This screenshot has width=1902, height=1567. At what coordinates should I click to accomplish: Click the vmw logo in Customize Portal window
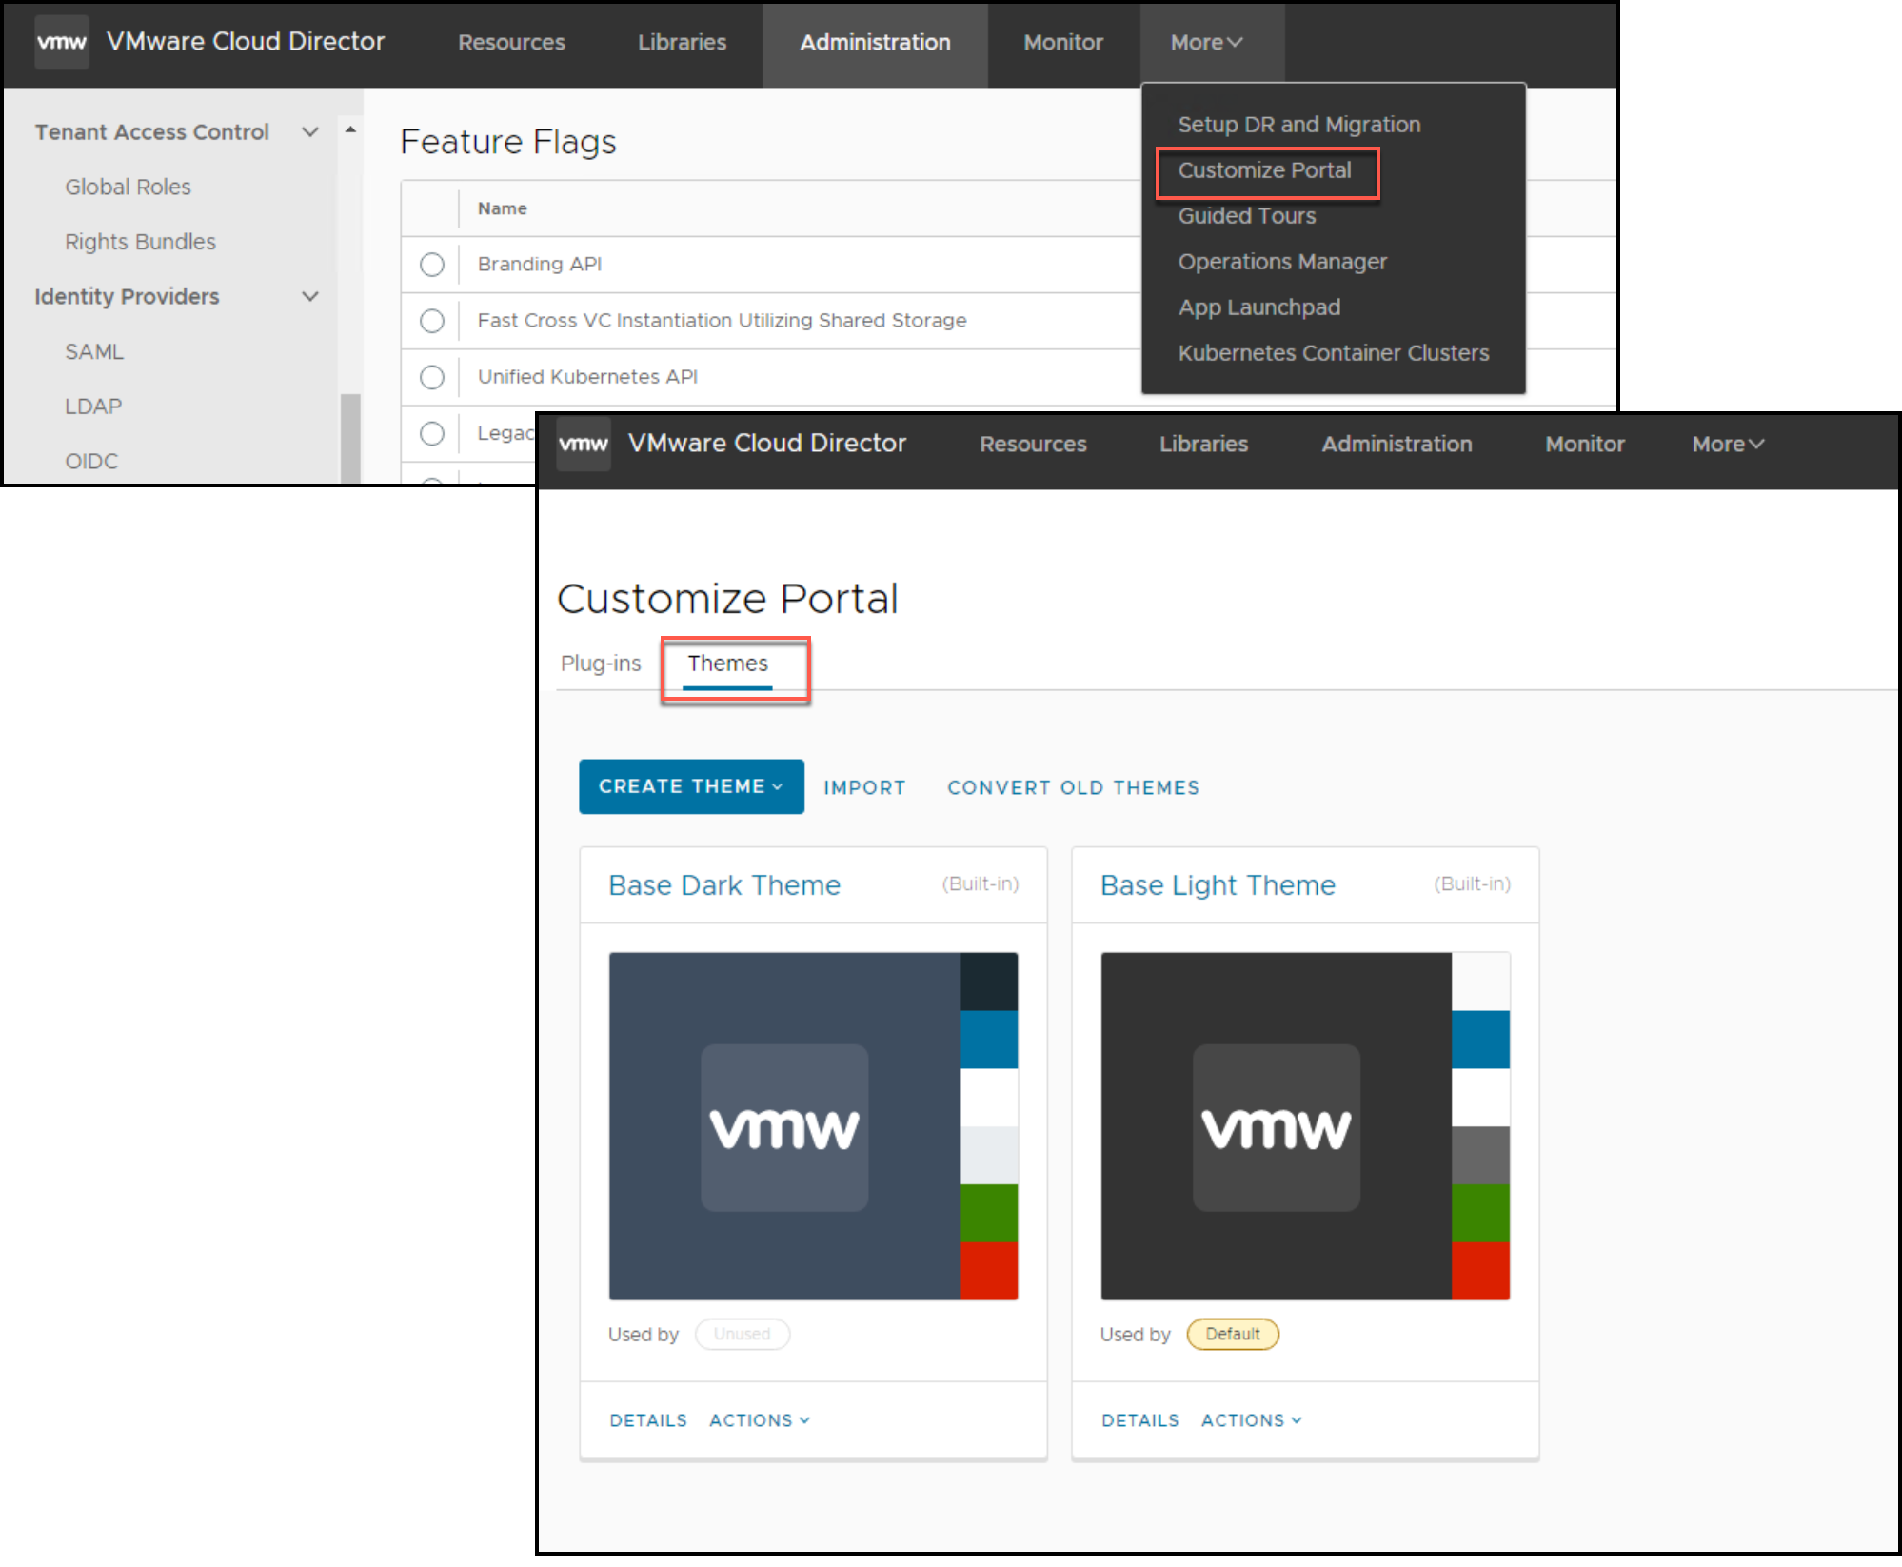[x=584, y=445]
